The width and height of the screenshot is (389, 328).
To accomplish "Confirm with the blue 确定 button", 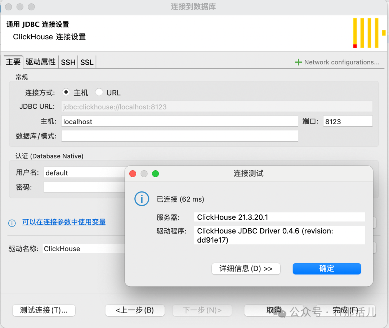I will click(327, 269).
